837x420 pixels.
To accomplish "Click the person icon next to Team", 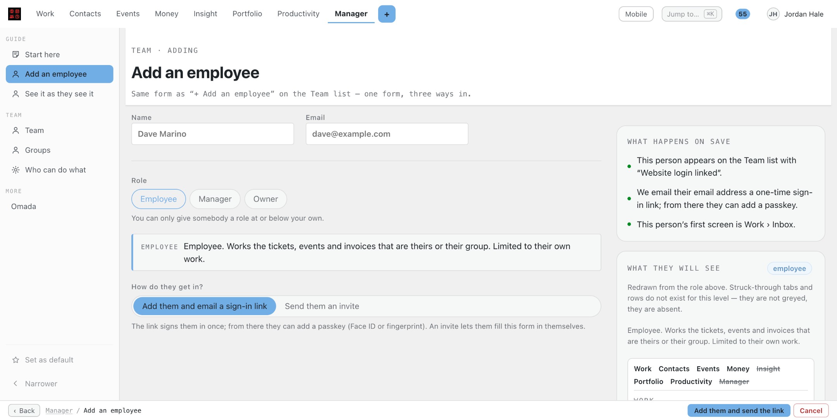I will [15, 130].
